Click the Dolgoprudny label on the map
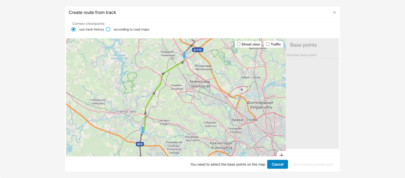 (259, 105)
